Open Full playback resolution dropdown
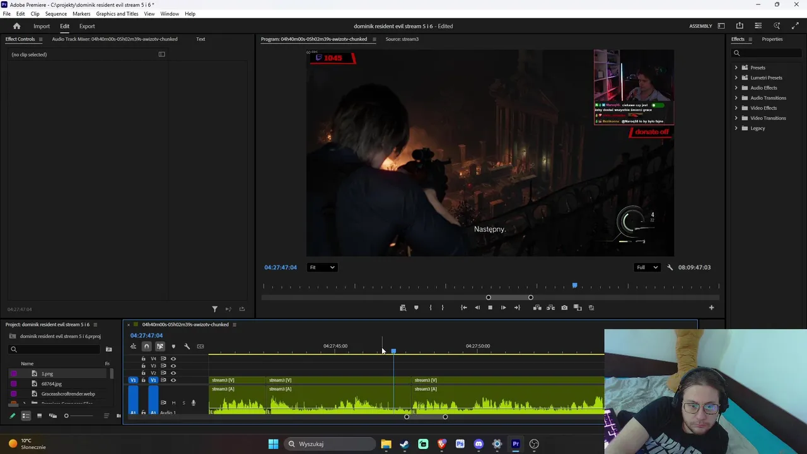This screenshot has height=454, width=807. coord(647,267)
